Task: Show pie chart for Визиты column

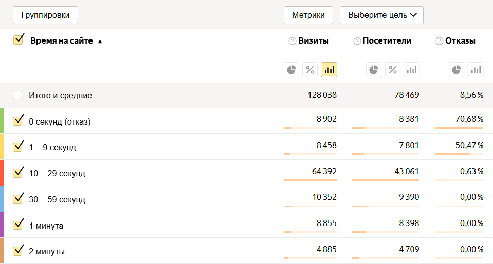Action: (x=292, y=70)
